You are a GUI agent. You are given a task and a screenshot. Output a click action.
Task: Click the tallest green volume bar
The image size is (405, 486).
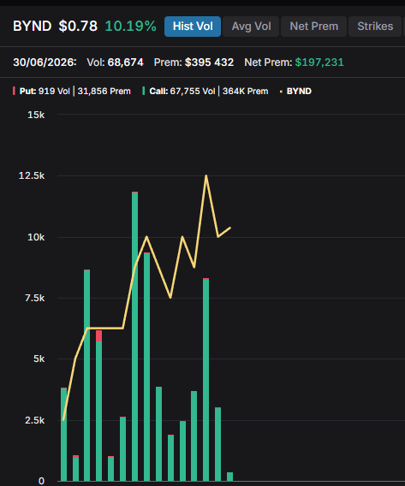[x=135, y=336]
